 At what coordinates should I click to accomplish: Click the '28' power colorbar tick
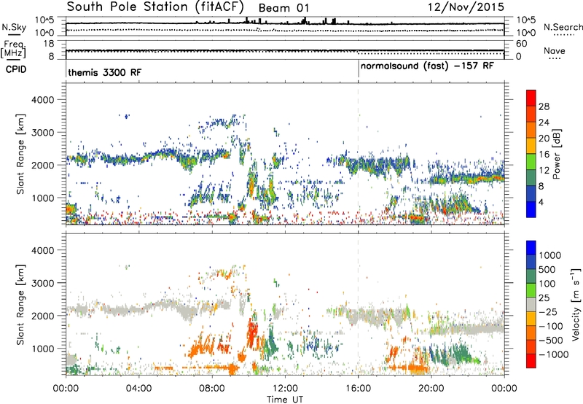pos(544,106)
